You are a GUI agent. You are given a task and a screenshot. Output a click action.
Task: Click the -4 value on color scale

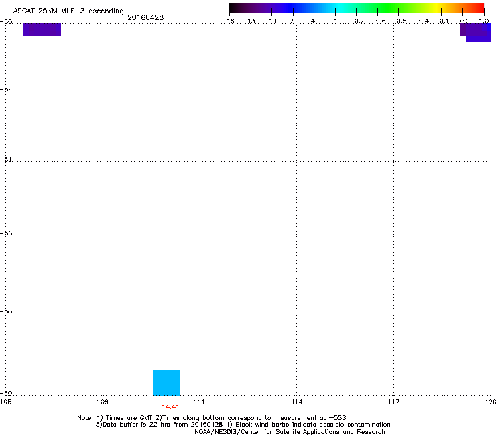310,21
